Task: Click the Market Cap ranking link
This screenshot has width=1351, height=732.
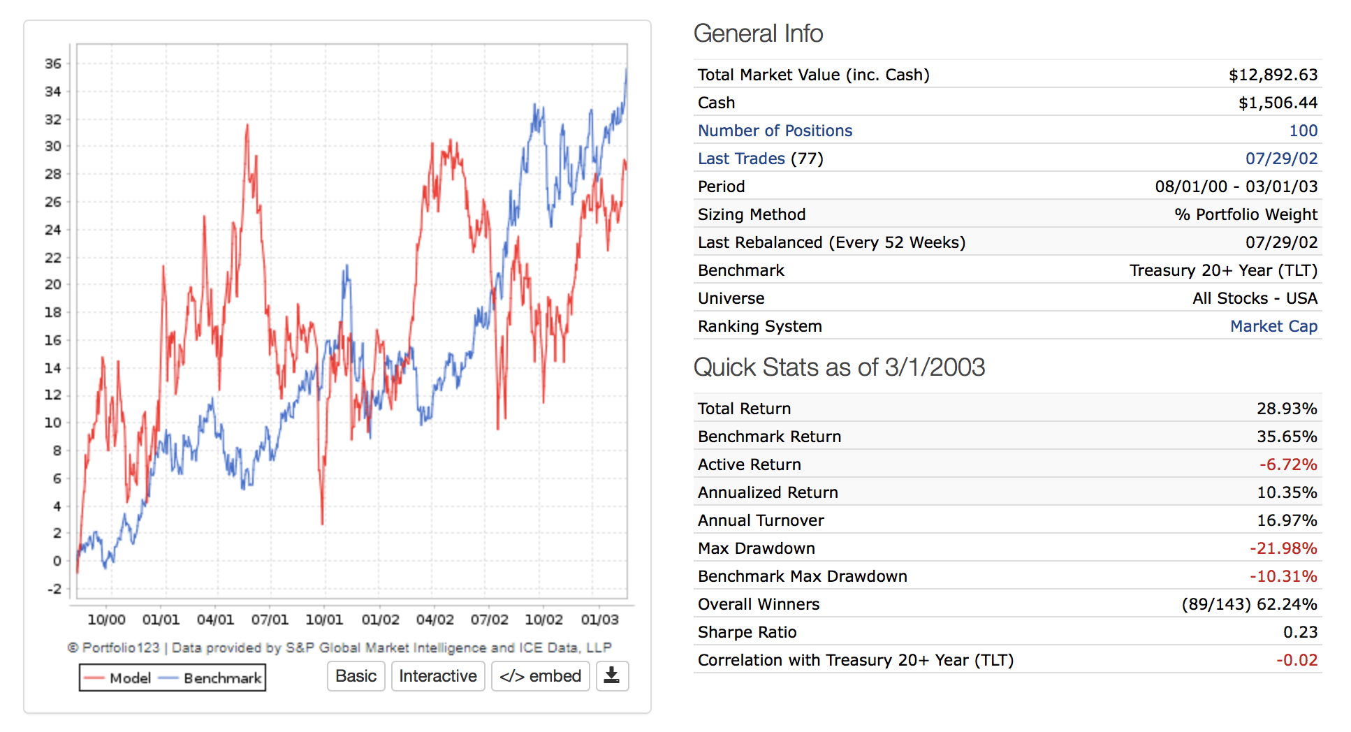Action: pyautogui.click(x=1273, y=326)
